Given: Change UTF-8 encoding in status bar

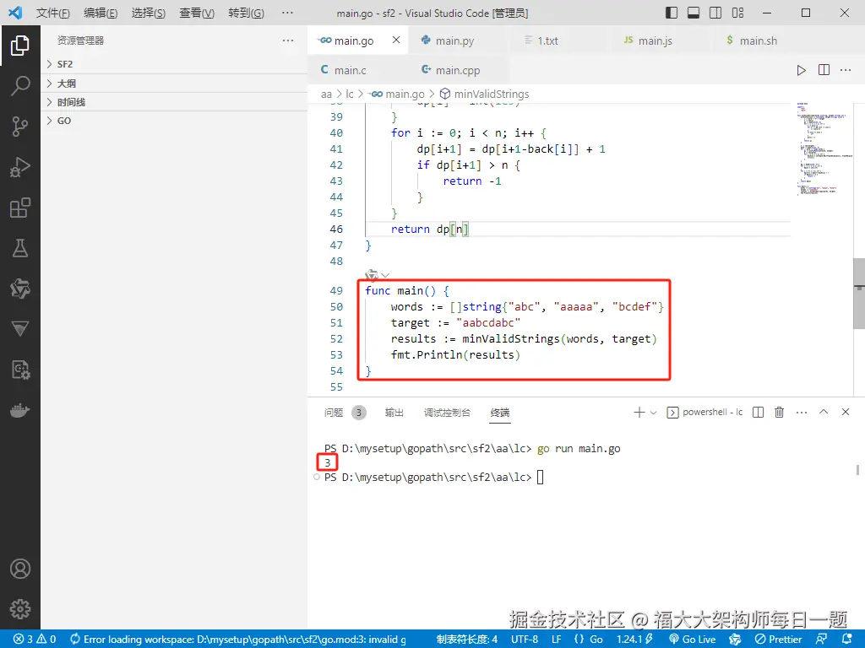Looking at the screenshot, I should [x=525, y=640].
